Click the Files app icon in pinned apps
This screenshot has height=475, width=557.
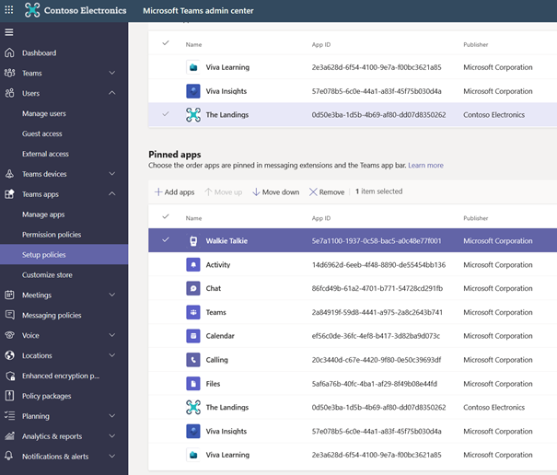[193, 384]
